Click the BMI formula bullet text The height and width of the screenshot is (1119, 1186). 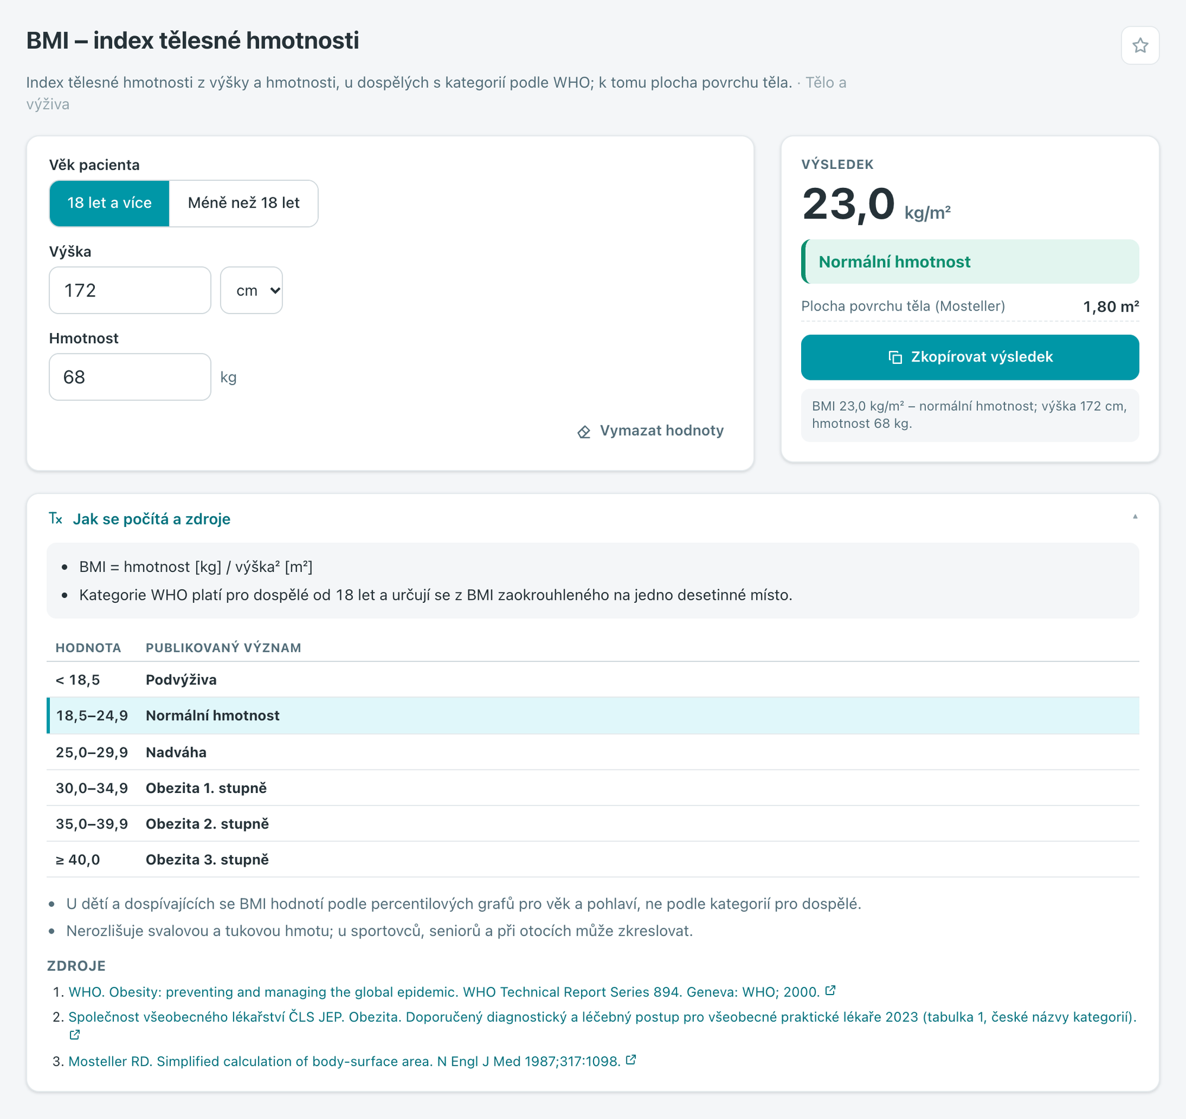coord(196,567)
